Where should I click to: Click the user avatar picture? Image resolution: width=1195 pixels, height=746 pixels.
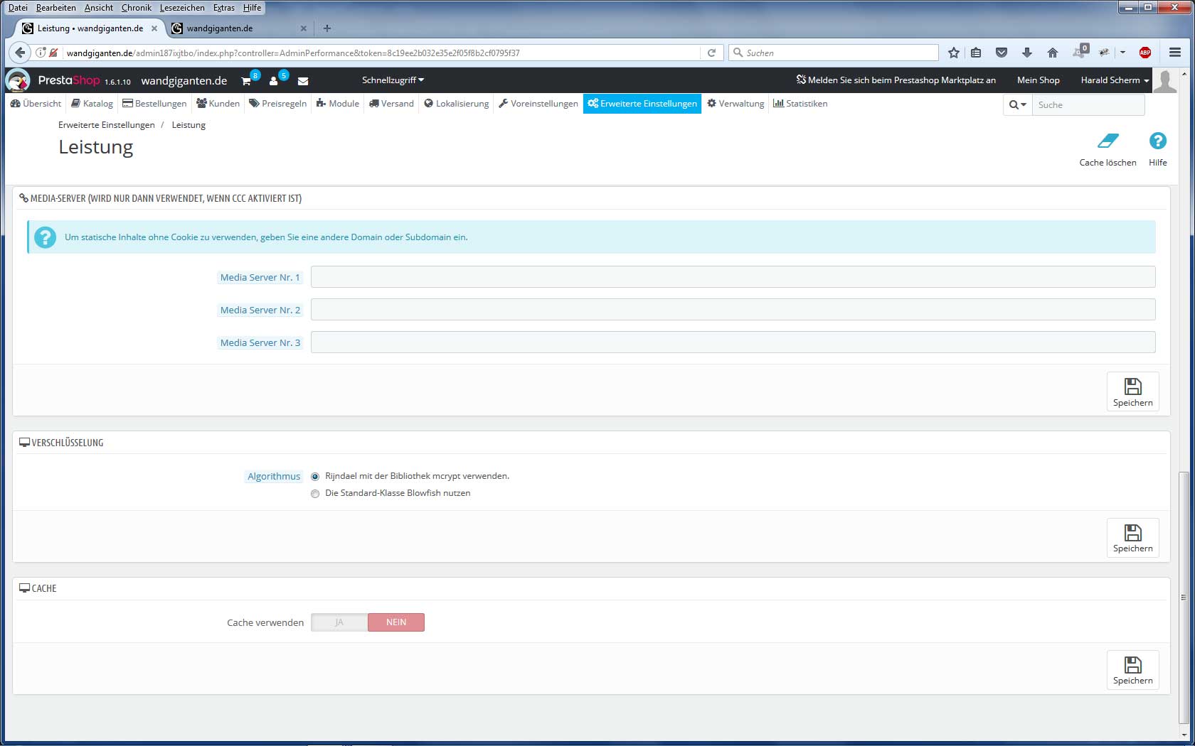point(1165,81)
